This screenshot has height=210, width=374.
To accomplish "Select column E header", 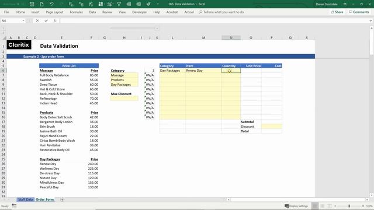I will (x=61, y=37).
